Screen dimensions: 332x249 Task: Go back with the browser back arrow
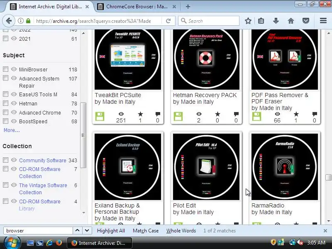point(9,21)
